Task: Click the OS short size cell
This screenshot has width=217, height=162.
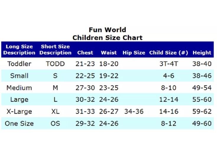Action: click(55, 123)
